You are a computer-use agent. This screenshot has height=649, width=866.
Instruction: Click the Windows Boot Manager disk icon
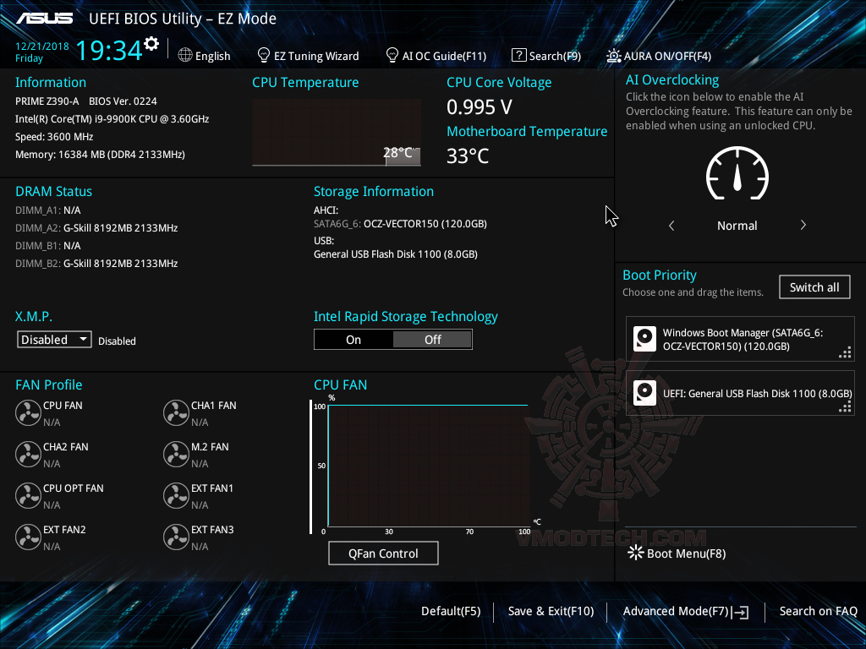644,339
